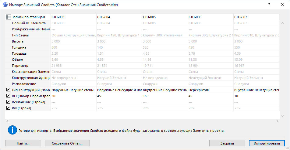The width and height of the screenshot is (290, 150).
Task: Uncheck the Rw (Строка) checkbox
Action: (x=8, y=108)
